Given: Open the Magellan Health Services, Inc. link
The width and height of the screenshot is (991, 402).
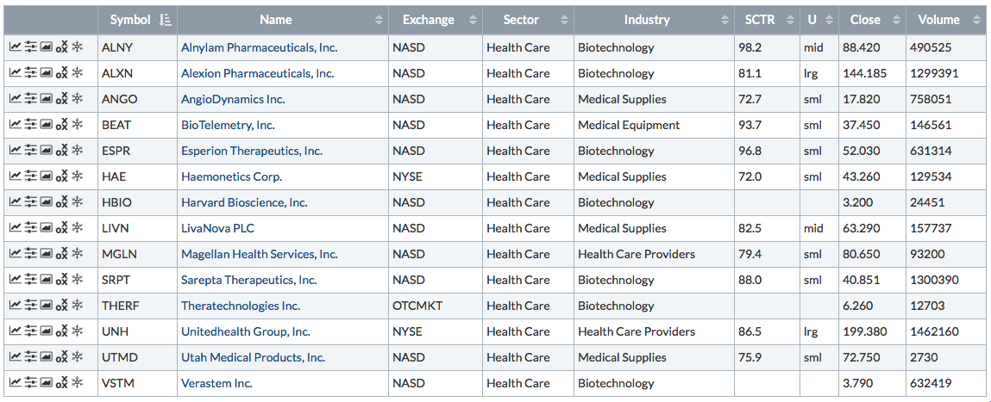Looking at the screenshot, I should 259,255.
